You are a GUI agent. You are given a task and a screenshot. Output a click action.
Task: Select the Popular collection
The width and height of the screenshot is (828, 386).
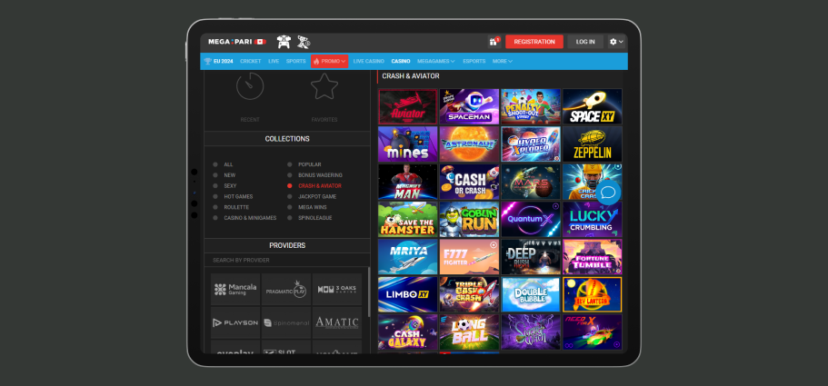pos(304,164)
